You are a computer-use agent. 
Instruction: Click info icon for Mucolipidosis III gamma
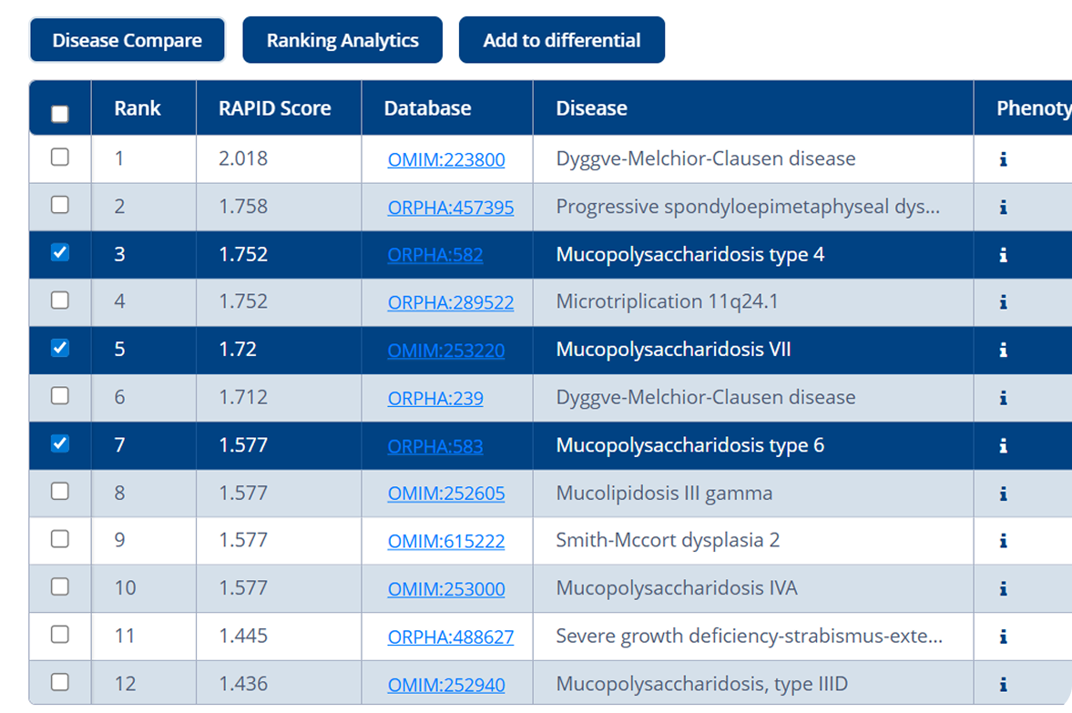coord(1003,494)
